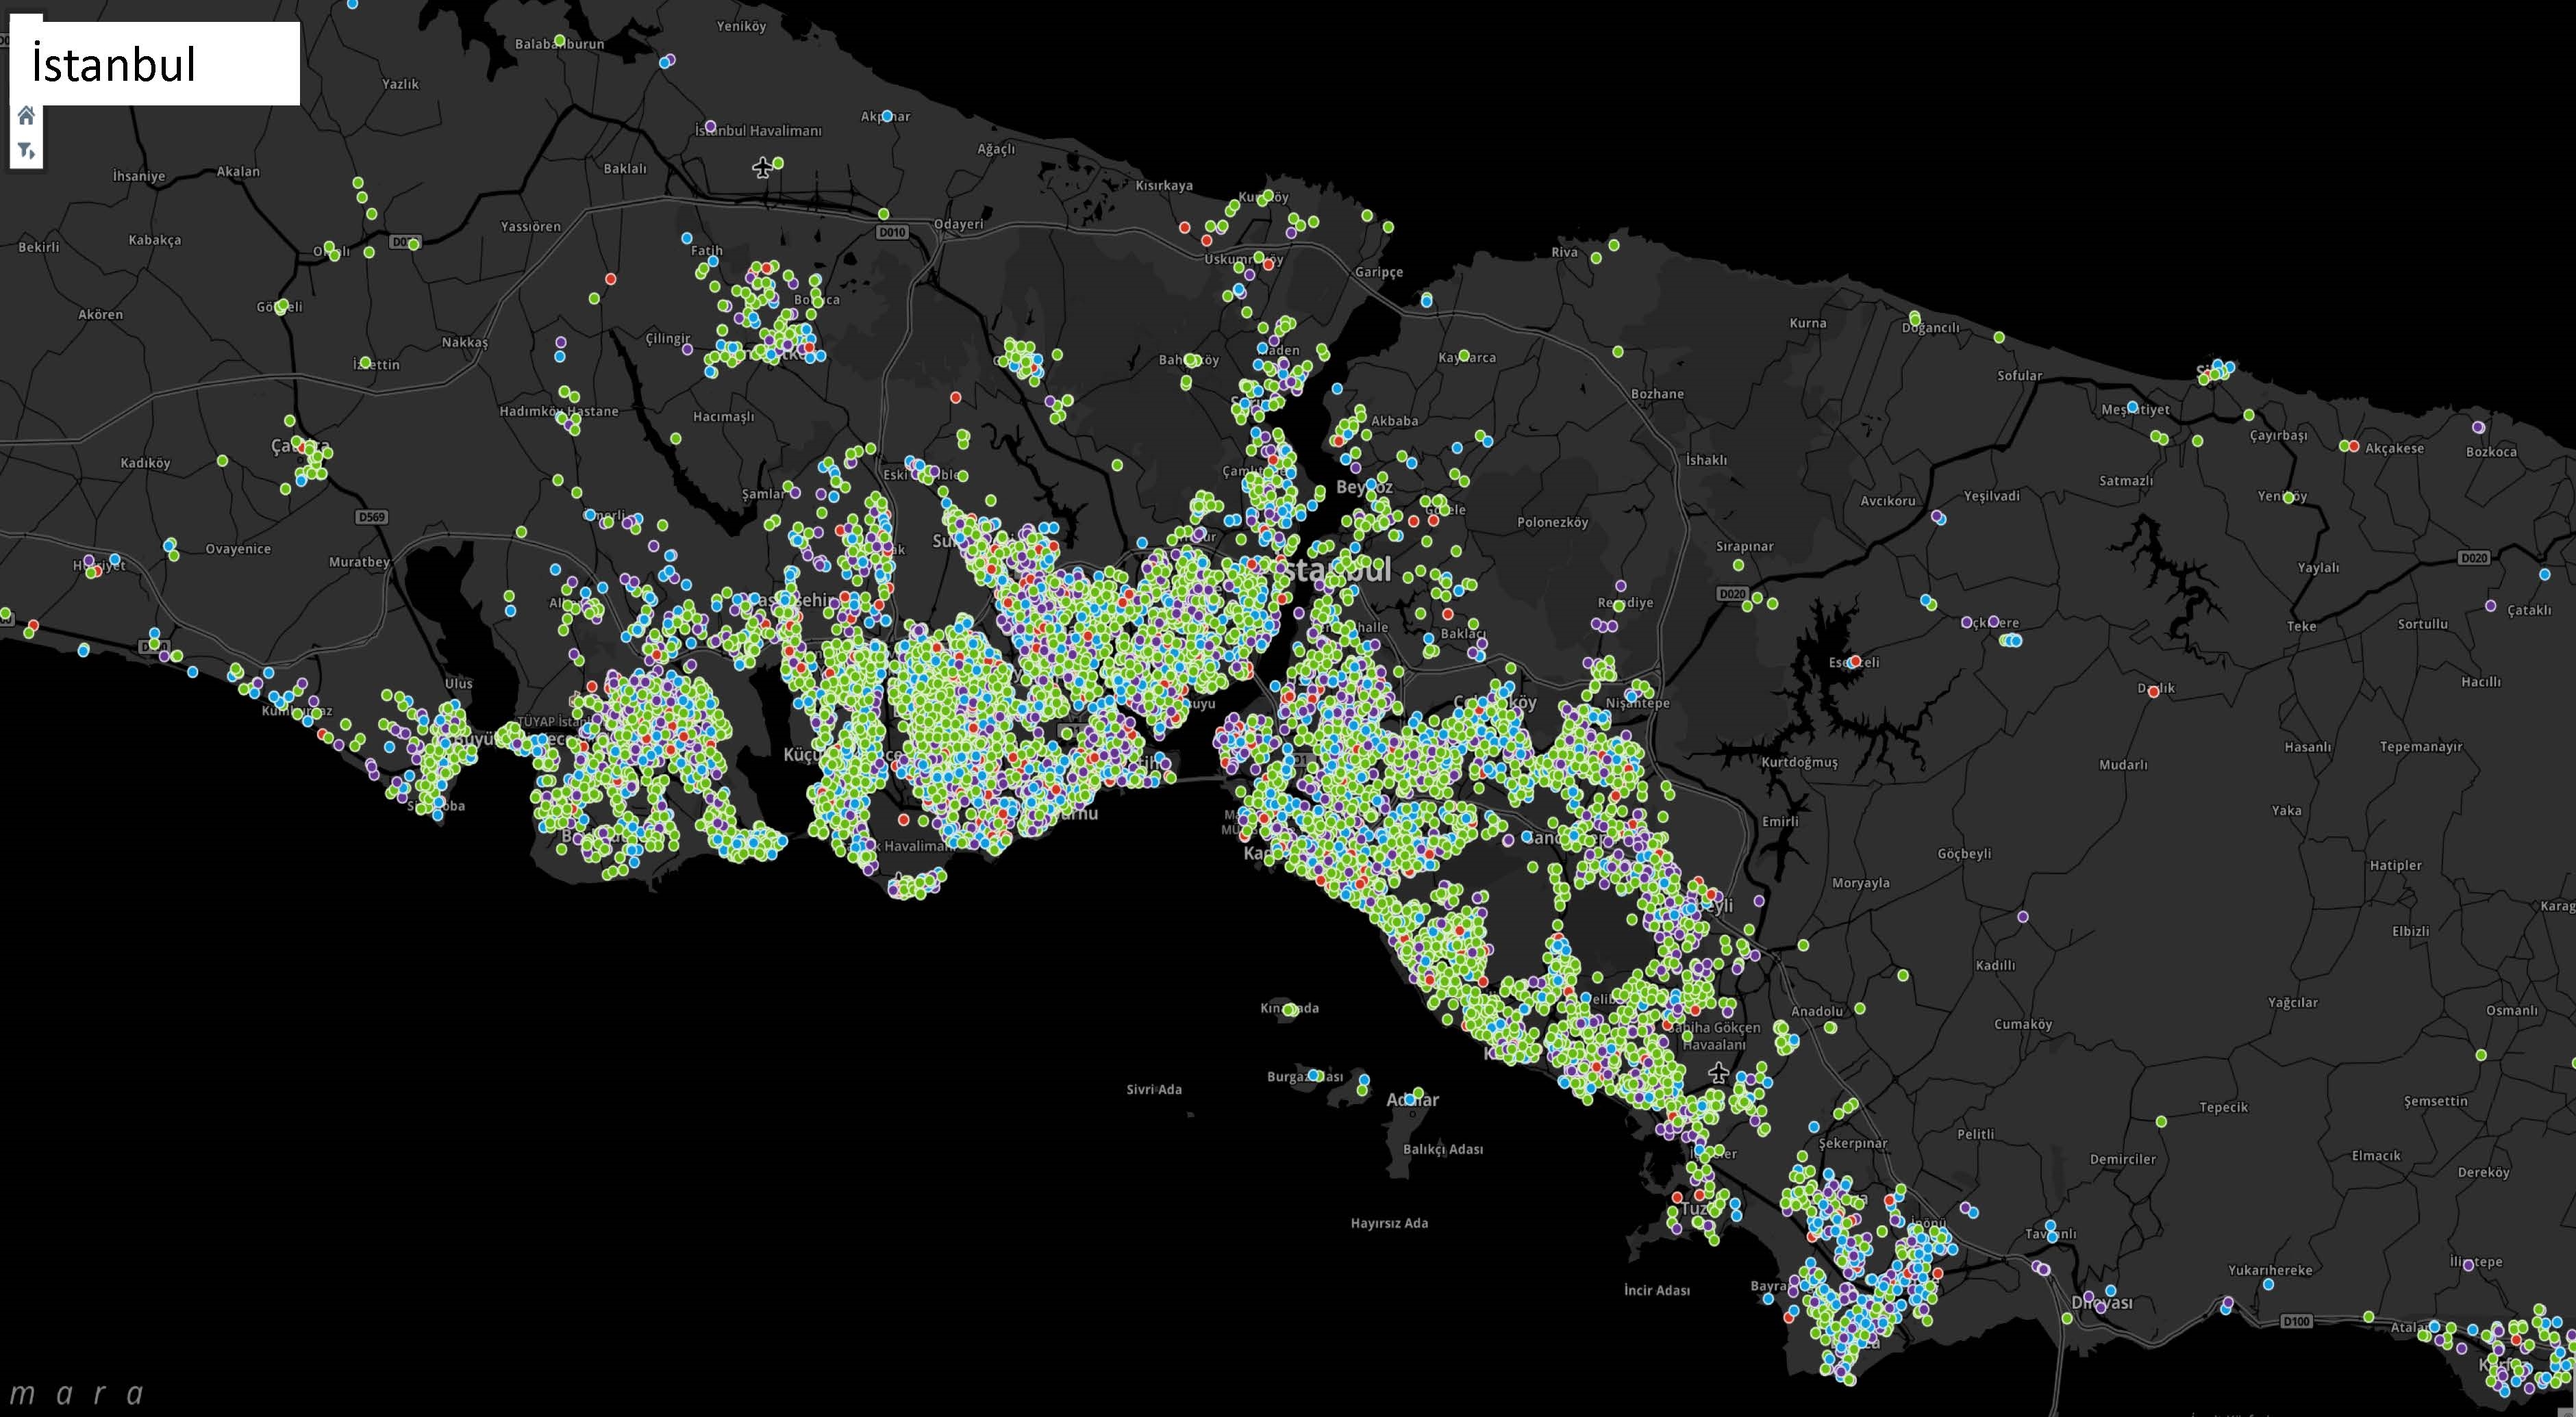The height and width of the screenshot is (1417, 2576).
Task: Select the Kurtdoğmuş place label
Action: [1799, 761]
